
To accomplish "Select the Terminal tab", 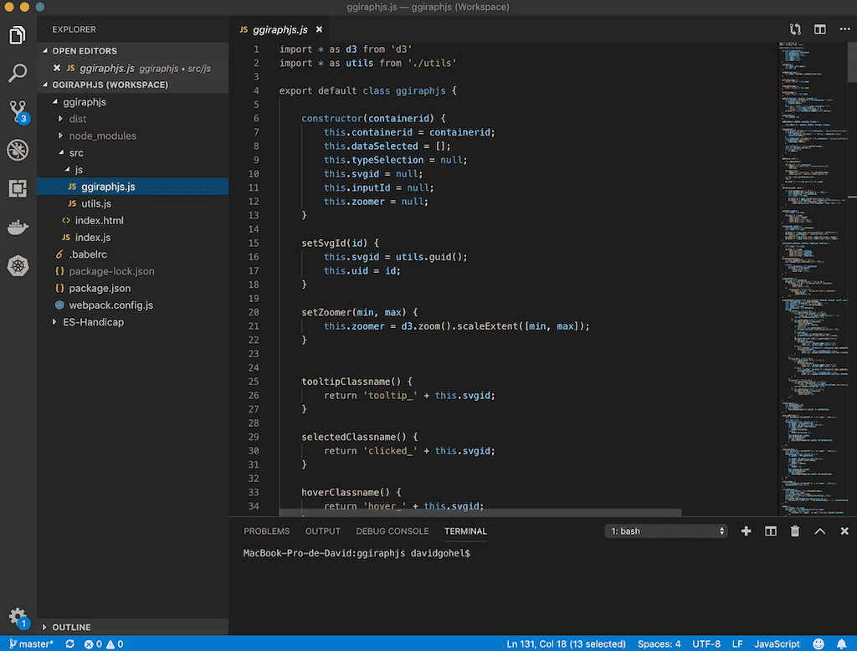I will tap(465, 531).
